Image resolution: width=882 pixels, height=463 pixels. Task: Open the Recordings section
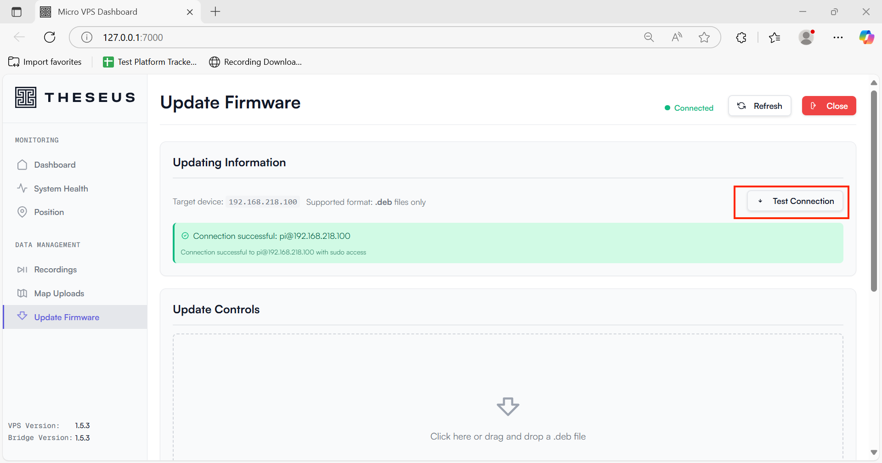[x=55, y=270]
